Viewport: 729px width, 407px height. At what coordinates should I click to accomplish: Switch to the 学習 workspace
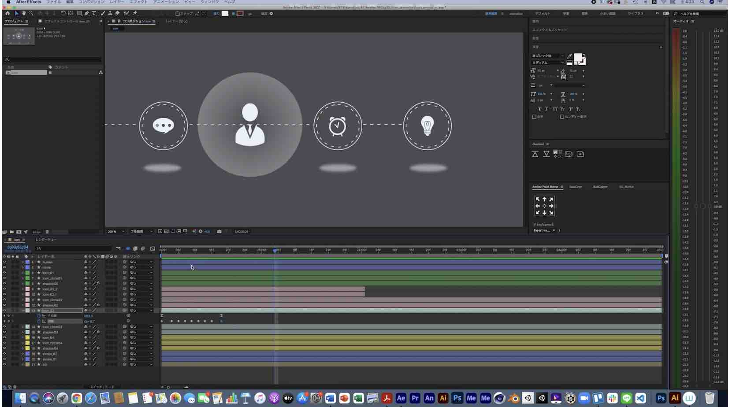pos(566,14)
